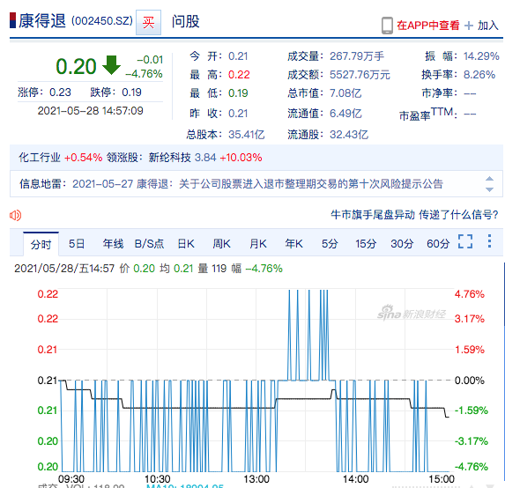Click the 涨停 0.23 limit-up value
The image size is (505, 488).
pos(60,92)
